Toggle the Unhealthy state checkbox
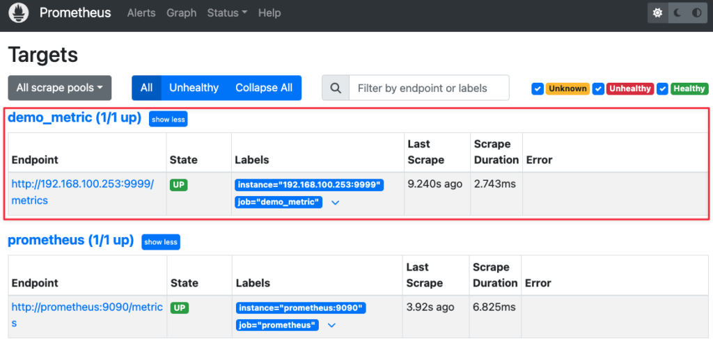Viewport: 713px width, 345px height. (598, 88)
